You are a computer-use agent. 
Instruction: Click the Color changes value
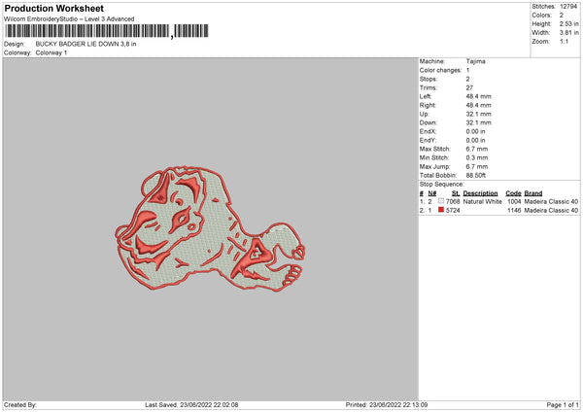pyautogui.click(x=467, y=70)
